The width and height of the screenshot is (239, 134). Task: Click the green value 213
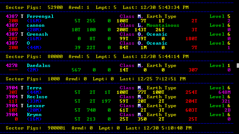point(91,119)
